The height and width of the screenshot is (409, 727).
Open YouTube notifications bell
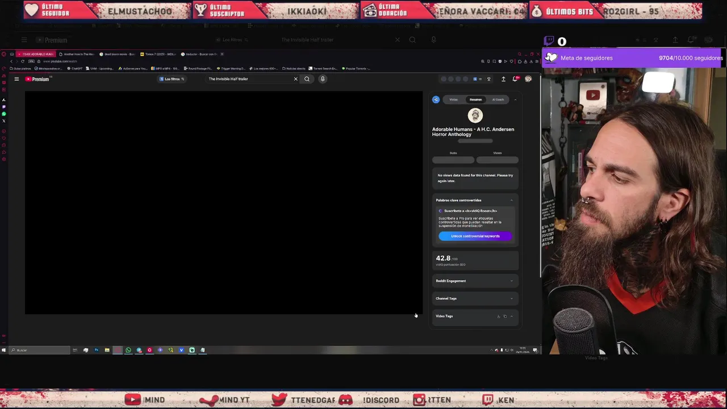pos(515,79)
